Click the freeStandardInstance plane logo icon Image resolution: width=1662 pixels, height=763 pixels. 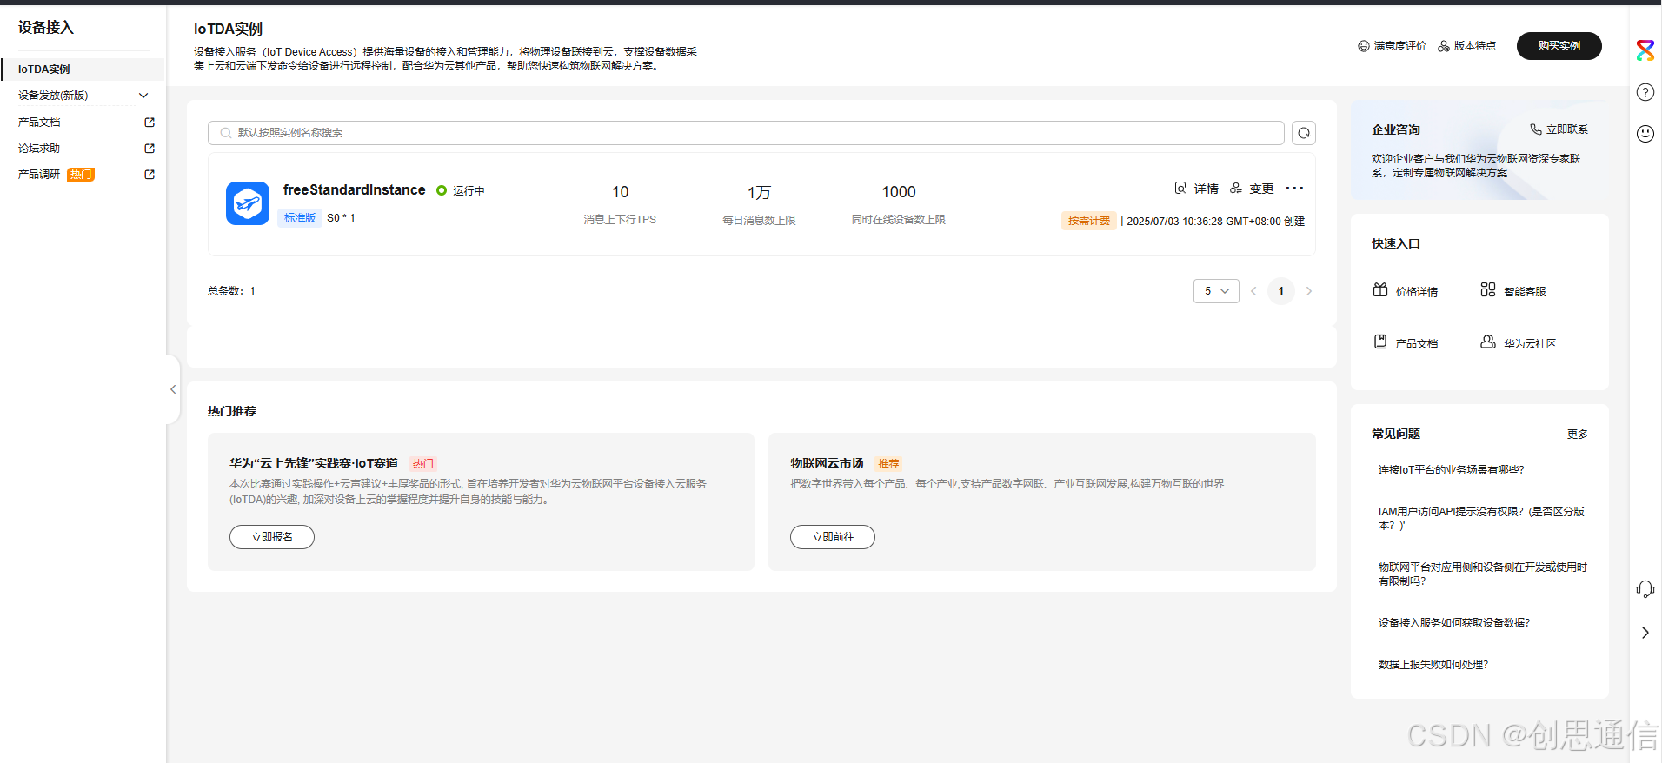pos(248,203)
